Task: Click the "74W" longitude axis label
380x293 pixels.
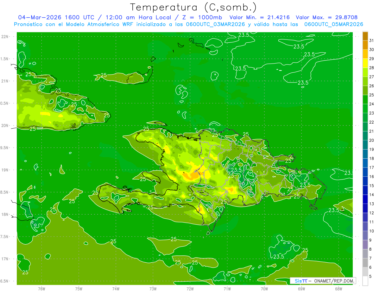Action: click(116, 289)
